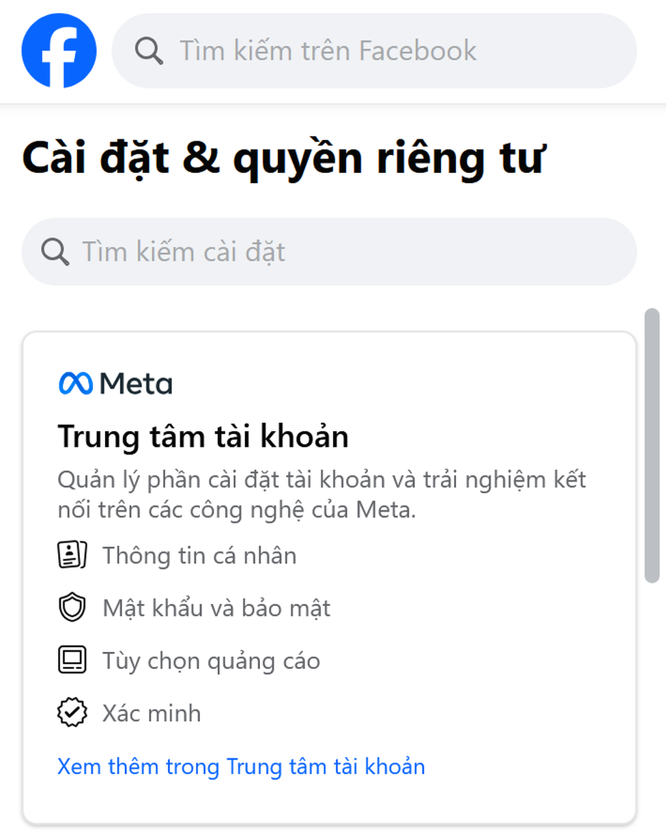Select the 'Xác minh' text entry
The image size is (669, 837).
click(x=152, y=713)
